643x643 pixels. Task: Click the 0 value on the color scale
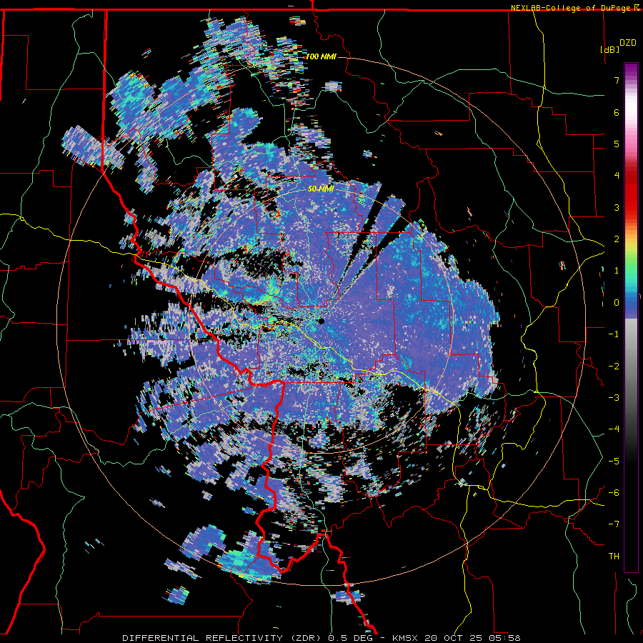click(617, 303)
